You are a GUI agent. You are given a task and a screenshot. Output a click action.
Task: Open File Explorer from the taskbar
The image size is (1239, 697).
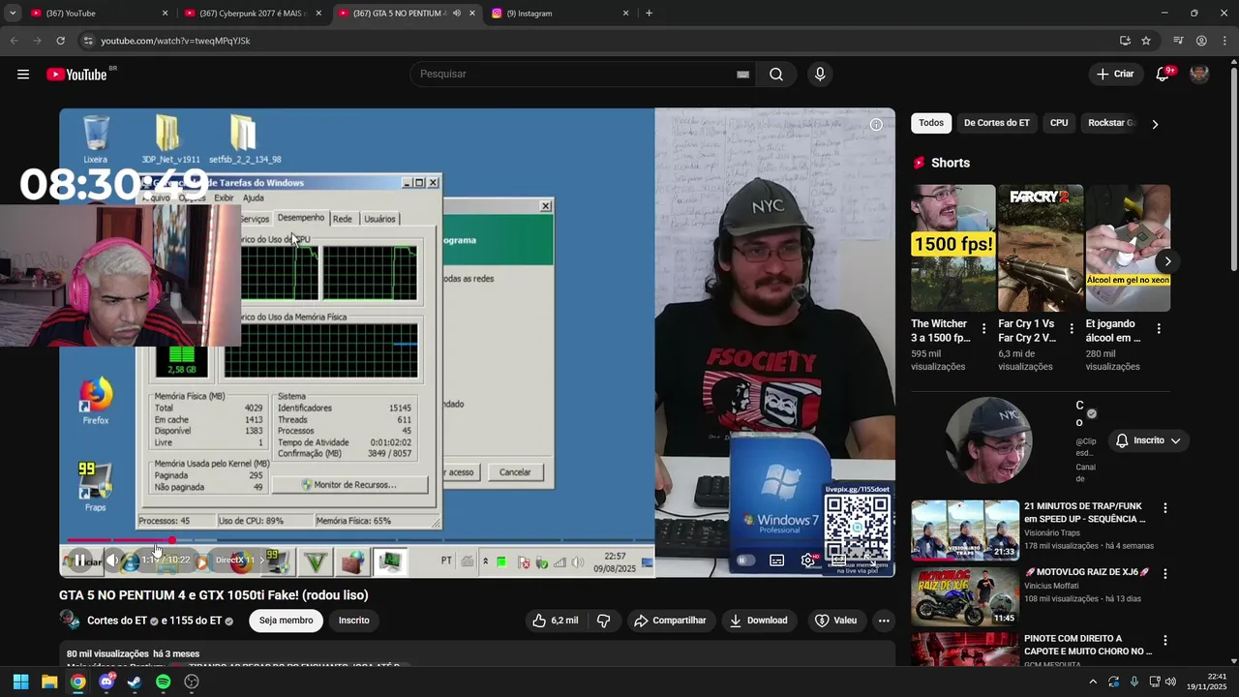tap(49, 682)
